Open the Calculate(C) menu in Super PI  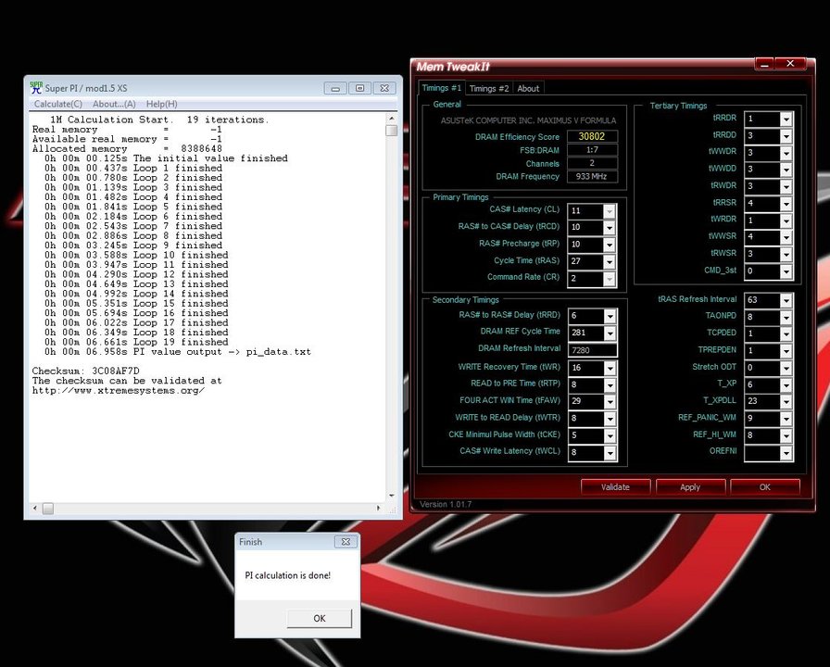[58, 105]
